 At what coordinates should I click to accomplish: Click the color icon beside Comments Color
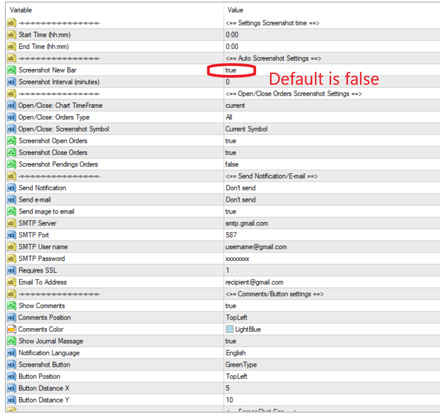pos(11,329)
